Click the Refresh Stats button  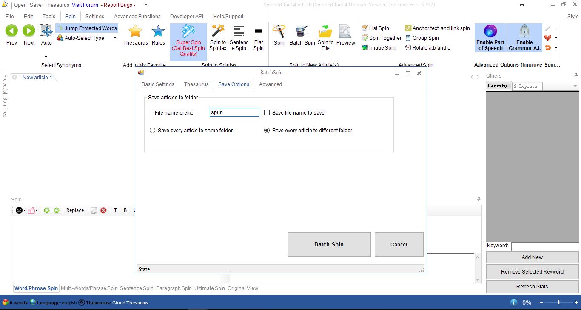click(x=532, y=287)
